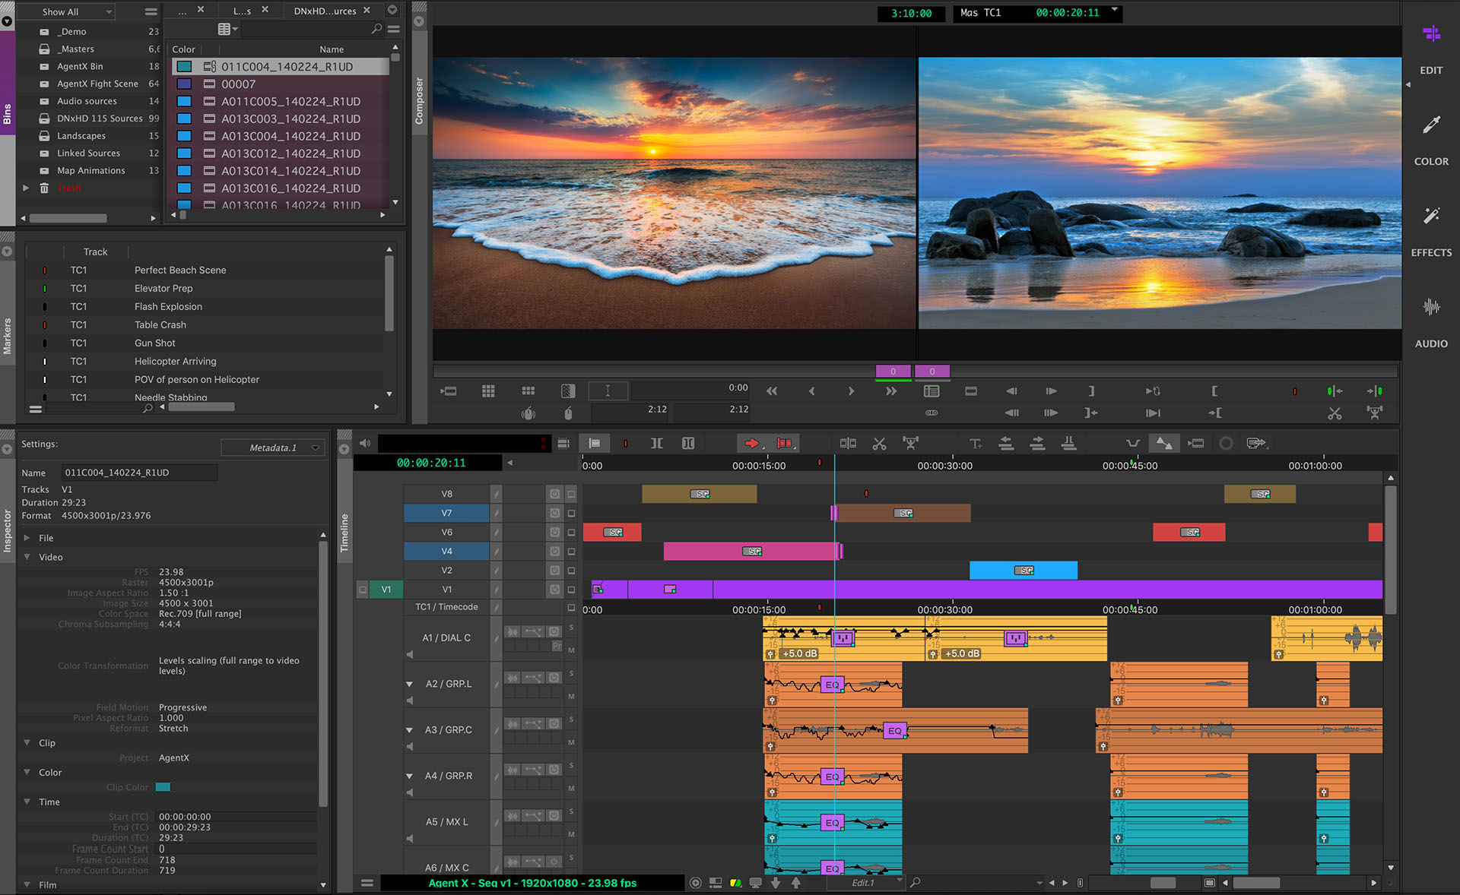Click the red Splice-In arrow tool
Image resolution: width=1460 pixels, height=895 pixels.
point(751,443)
